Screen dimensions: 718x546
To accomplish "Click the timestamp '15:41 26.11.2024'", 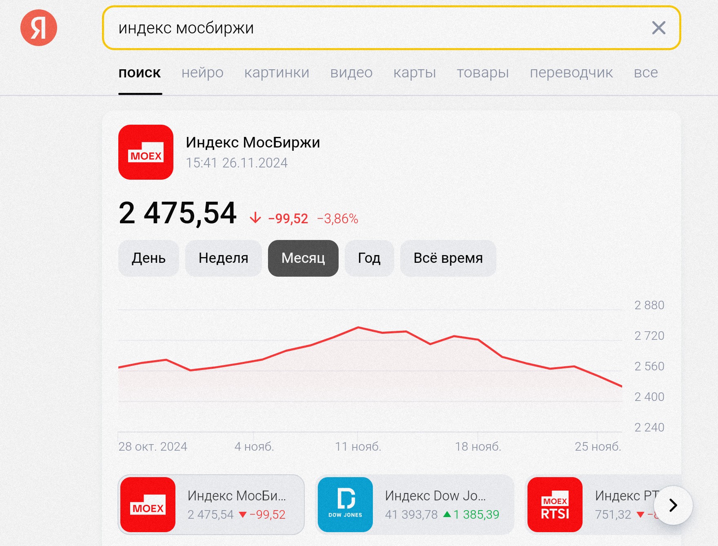I will [237, 163].
